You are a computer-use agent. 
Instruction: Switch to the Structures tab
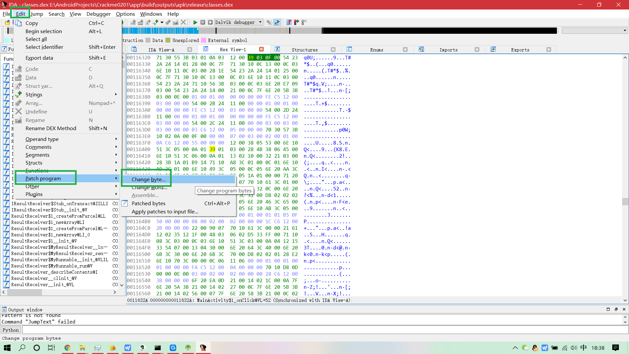(x=305, y=49)
